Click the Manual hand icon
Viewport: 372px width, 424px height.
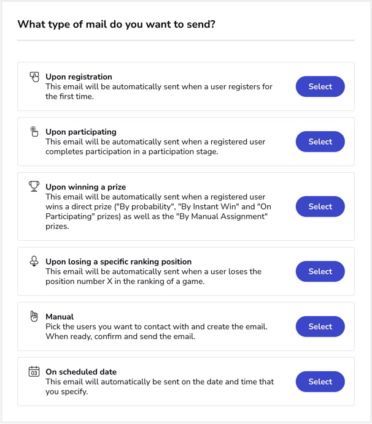[34, 316]
